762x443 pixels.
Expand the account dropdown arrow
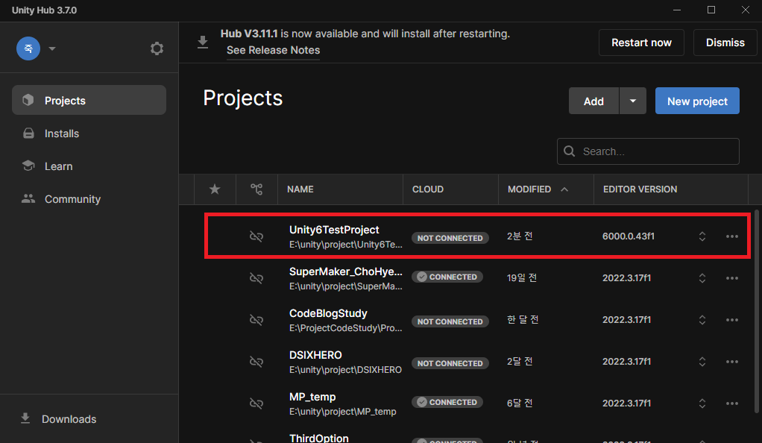(52, 48)
